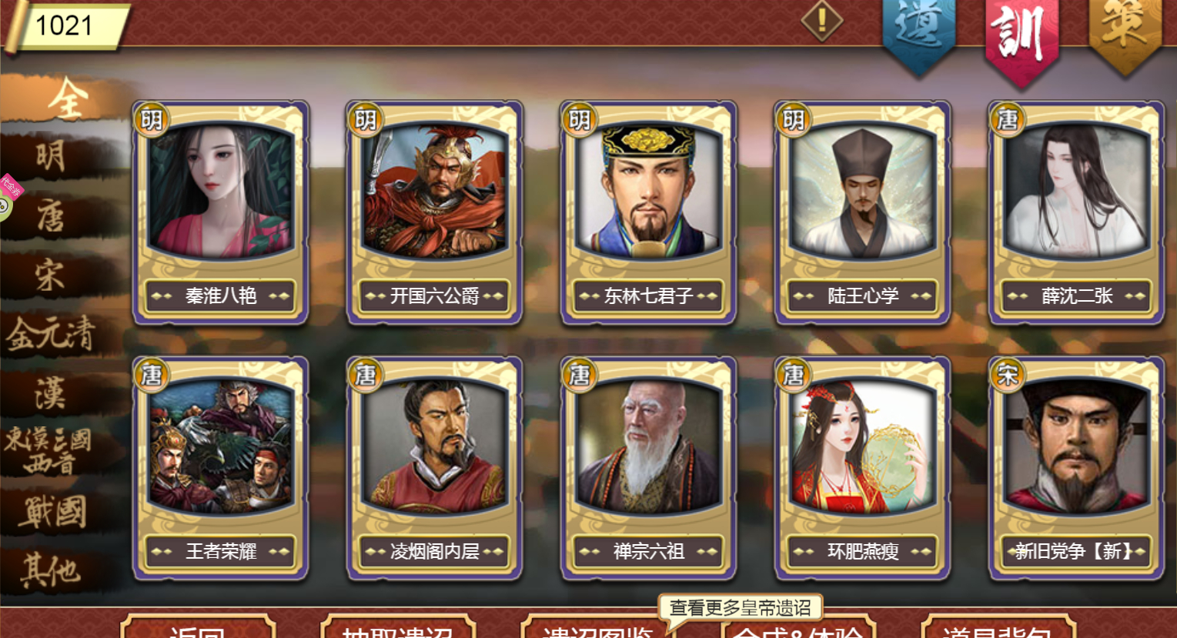The height and width of the screenshot is (638, 1177).
Task: Click the 明 badge on 秦淮八艳 card
Action: [152, 119]
